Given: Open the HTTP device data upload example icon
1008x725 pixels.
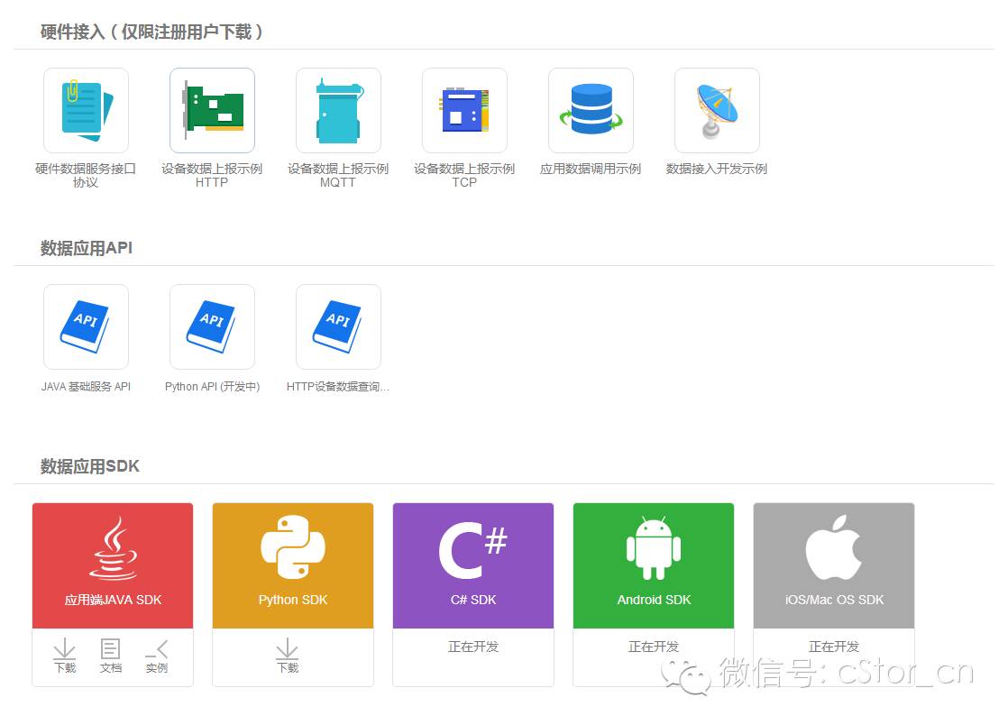Looking at the screenshot, I should tap(212, 111).
